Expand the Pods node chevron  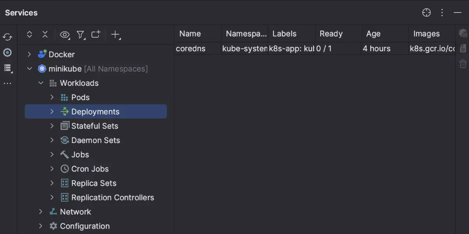tap(52, 97)
